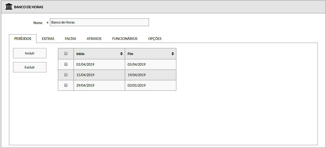Focus the Nome text field
Screen dimensions: 326x148
pos(99,22)
